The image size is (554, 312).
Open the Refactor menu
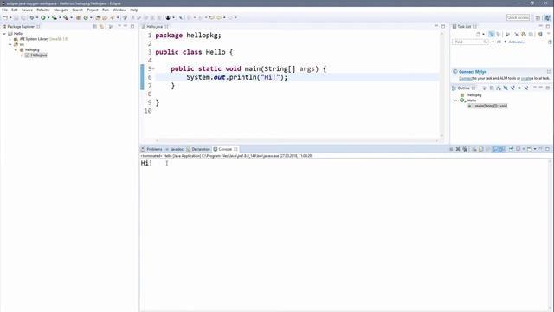click(43, 10)
